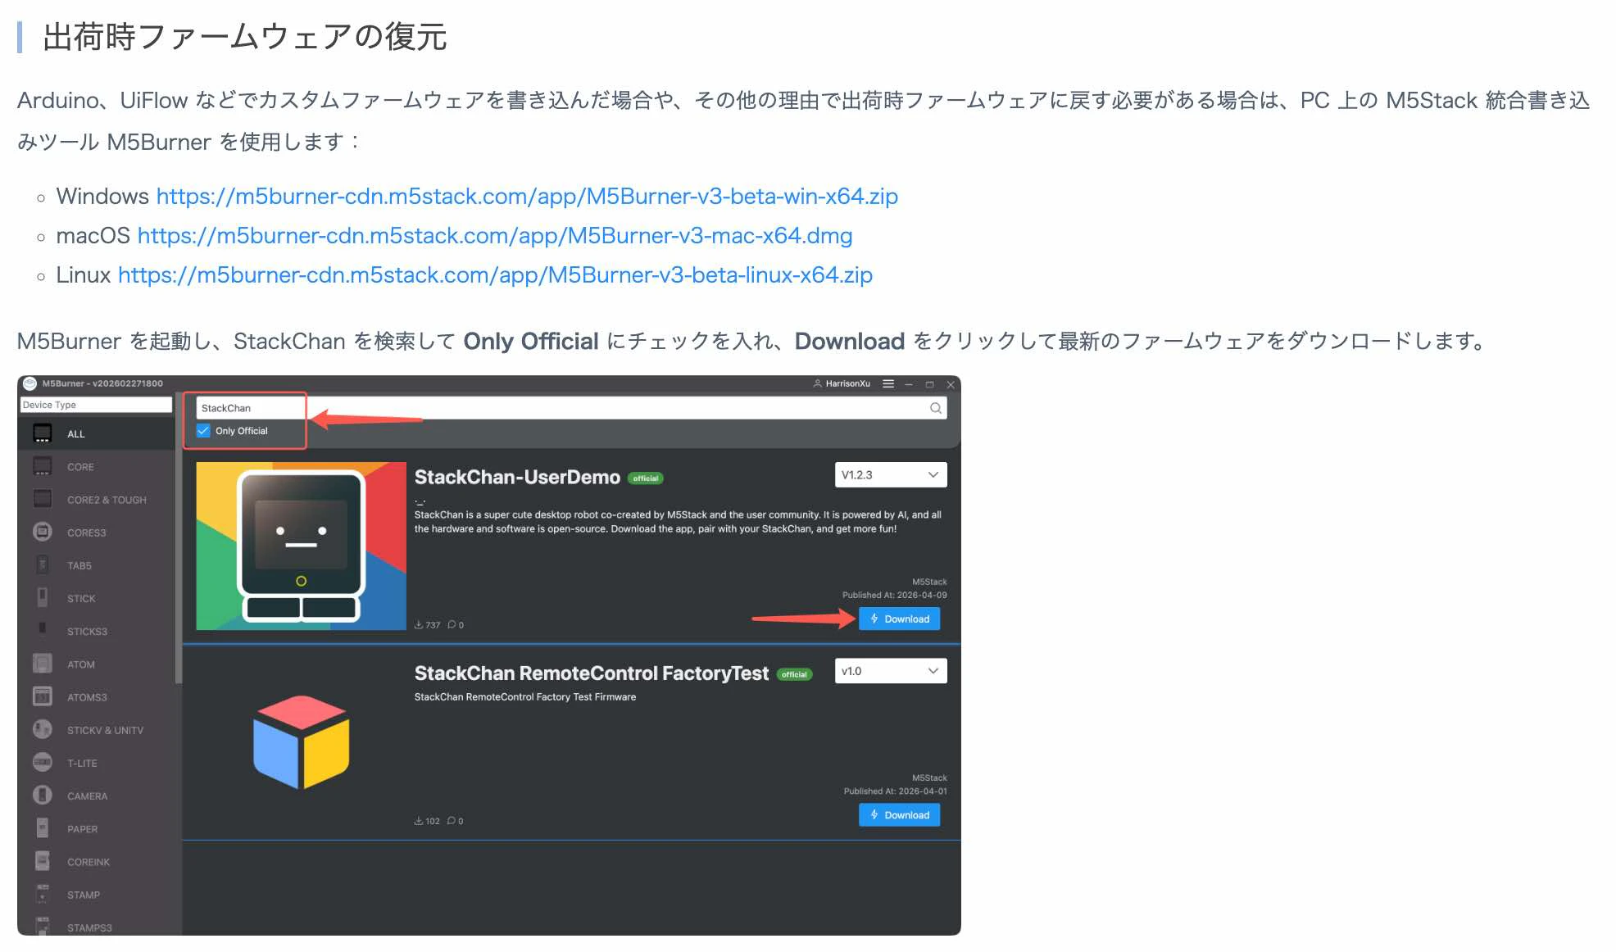Click the comments icon on StackChan-UserDemo
The height and width of the screenshot is (952, 1616).
[x=452, y=625]
